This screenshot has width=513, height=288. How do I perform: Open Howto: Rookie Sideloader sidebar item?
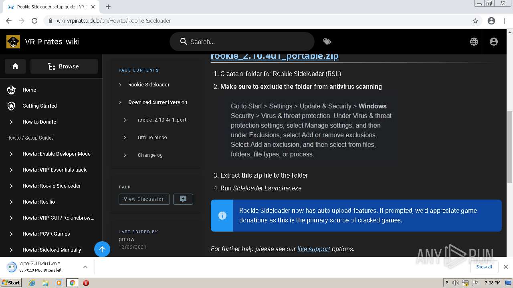pyautogui.click(x=51, y=186)
